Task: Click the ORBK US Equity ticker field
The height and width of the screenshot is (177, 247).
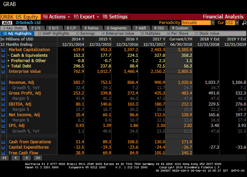Action: click(x=20, y=17)
